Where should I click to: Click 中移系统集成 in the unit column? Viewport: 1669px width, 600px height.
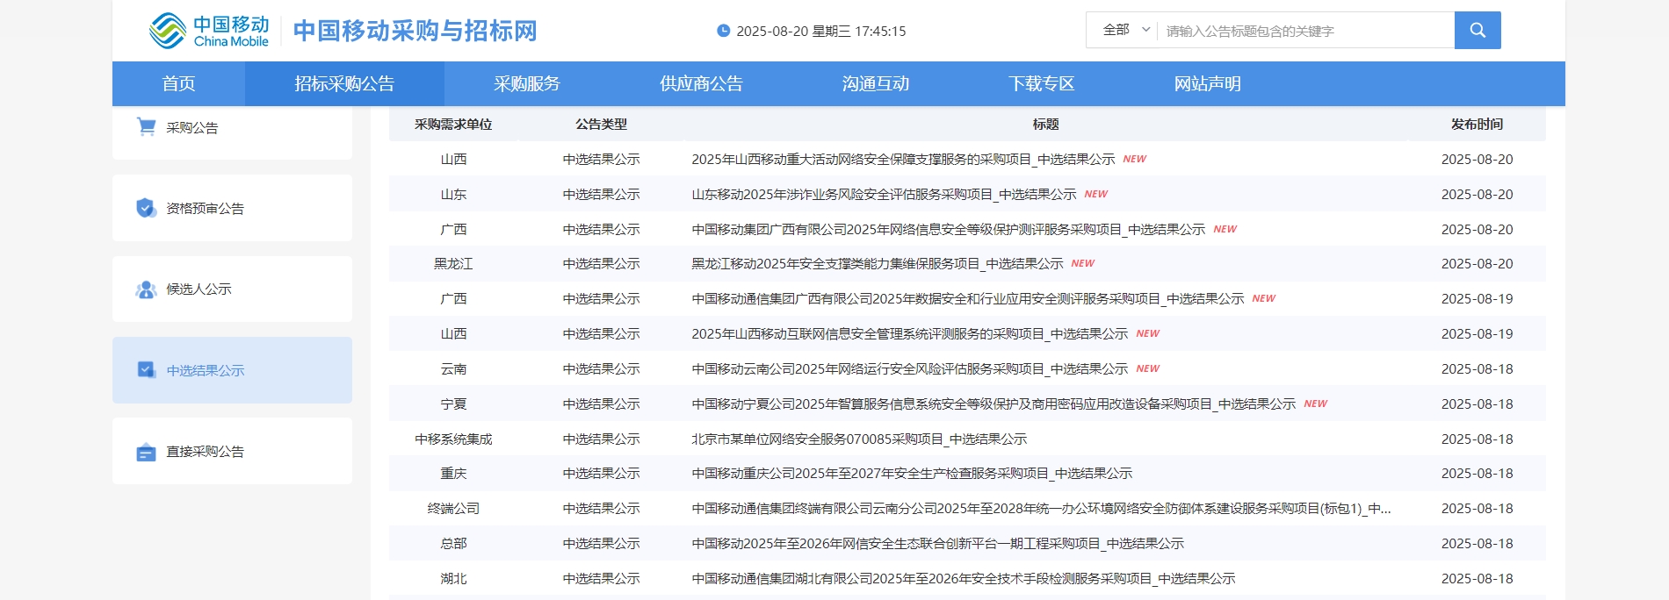(x=453, y=439)
